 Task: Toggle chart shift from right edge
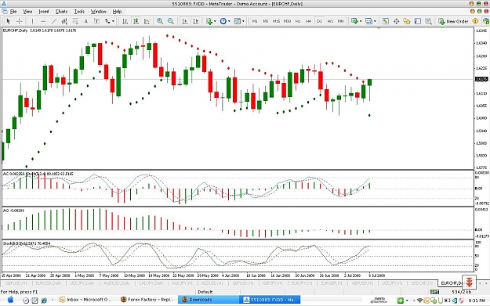pos(196,21)
